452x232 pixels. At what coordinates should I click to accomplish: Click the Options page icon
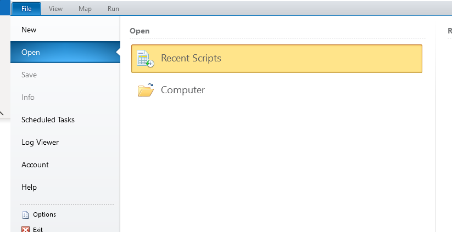25,215
